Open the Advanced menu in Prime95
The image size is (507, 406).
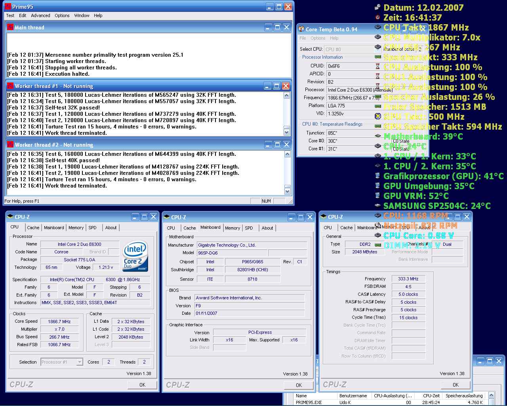pos(40,15)
